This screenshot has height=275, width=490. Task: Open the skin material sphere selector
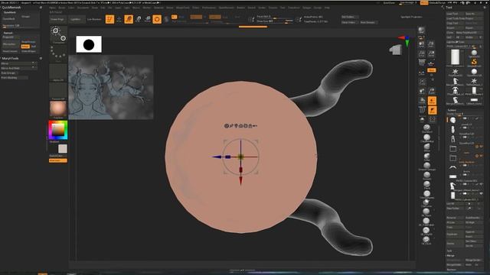point(58,109)
